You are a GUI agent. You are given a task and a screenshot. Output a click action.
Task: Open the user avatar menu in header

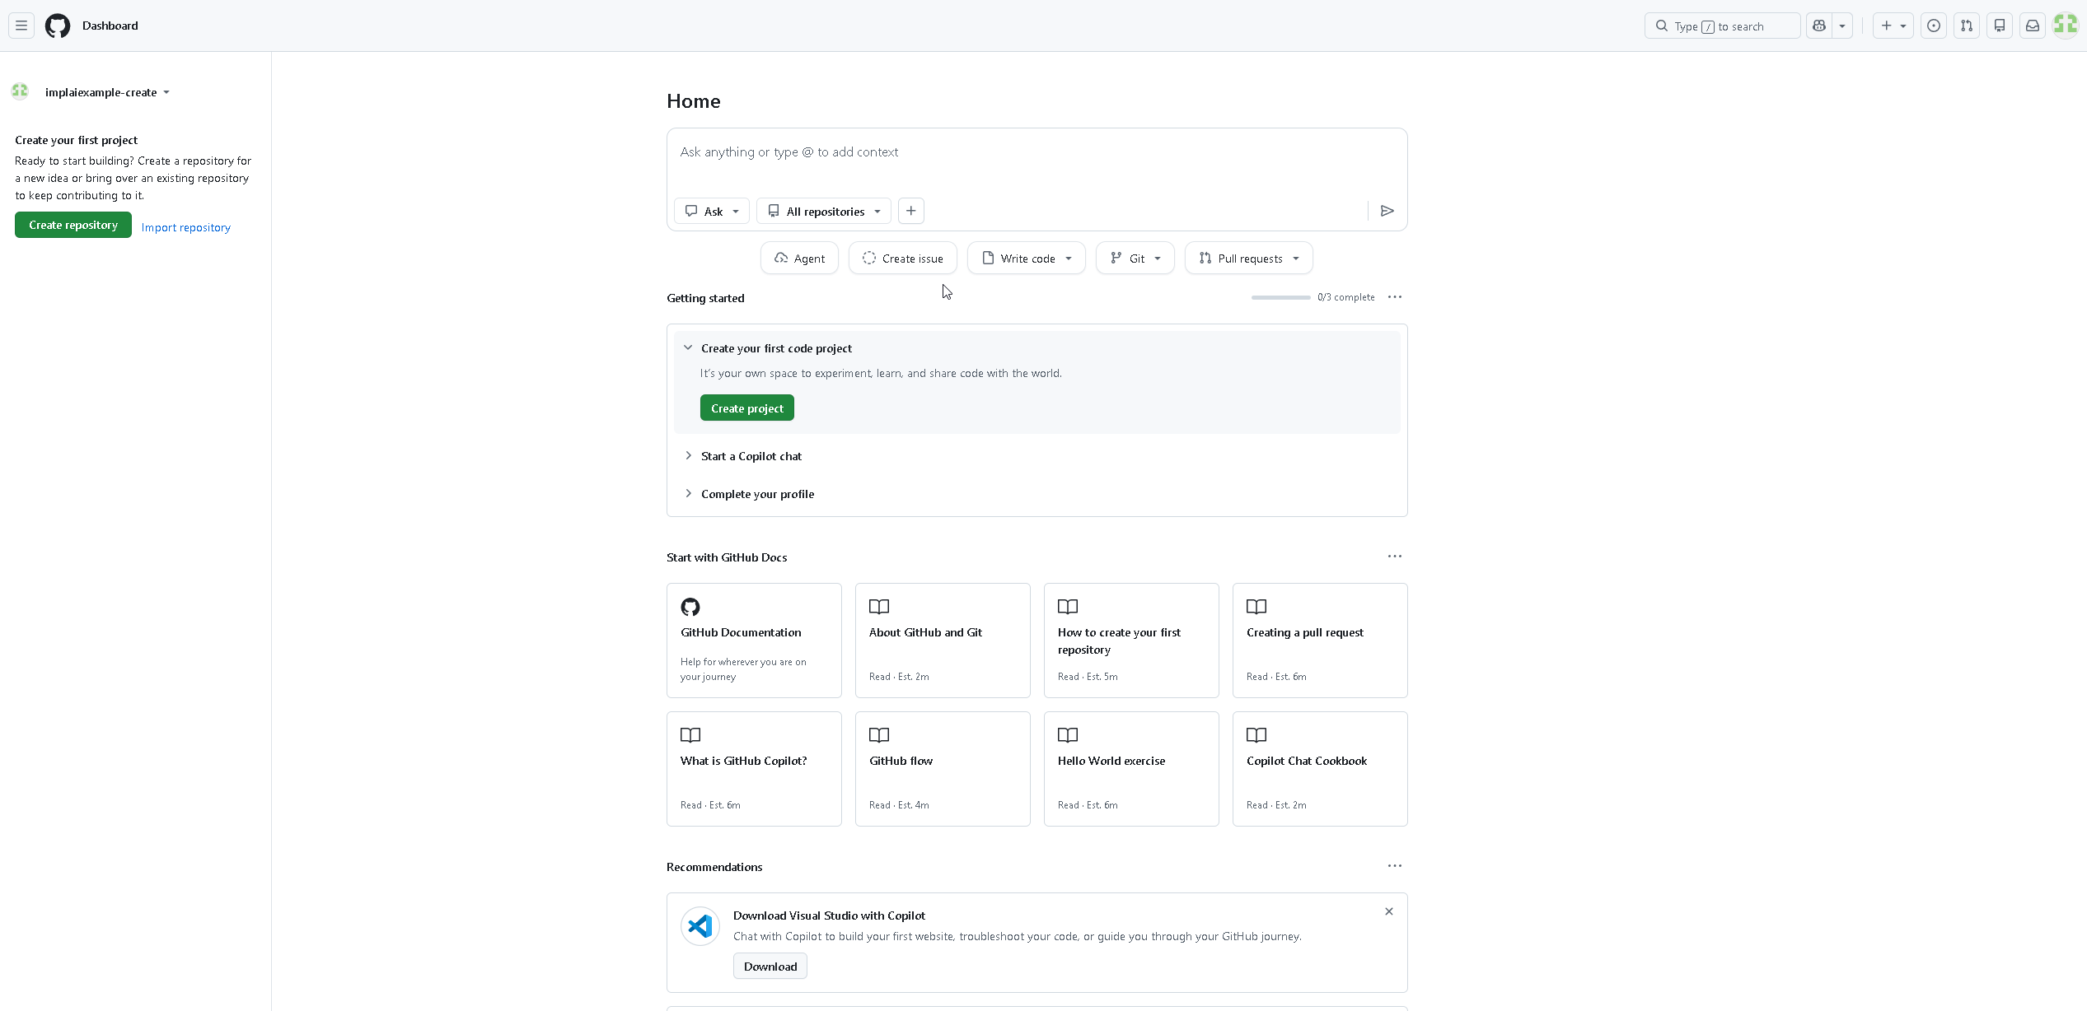[2066, 26]
